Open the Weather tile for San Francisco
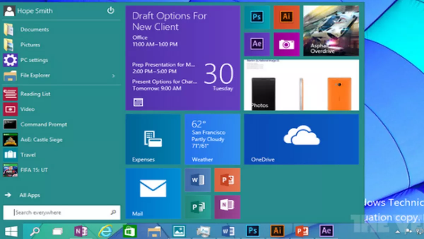Image resolution: width=424 pixels, height=239 pixels. [x=212, y=139]
